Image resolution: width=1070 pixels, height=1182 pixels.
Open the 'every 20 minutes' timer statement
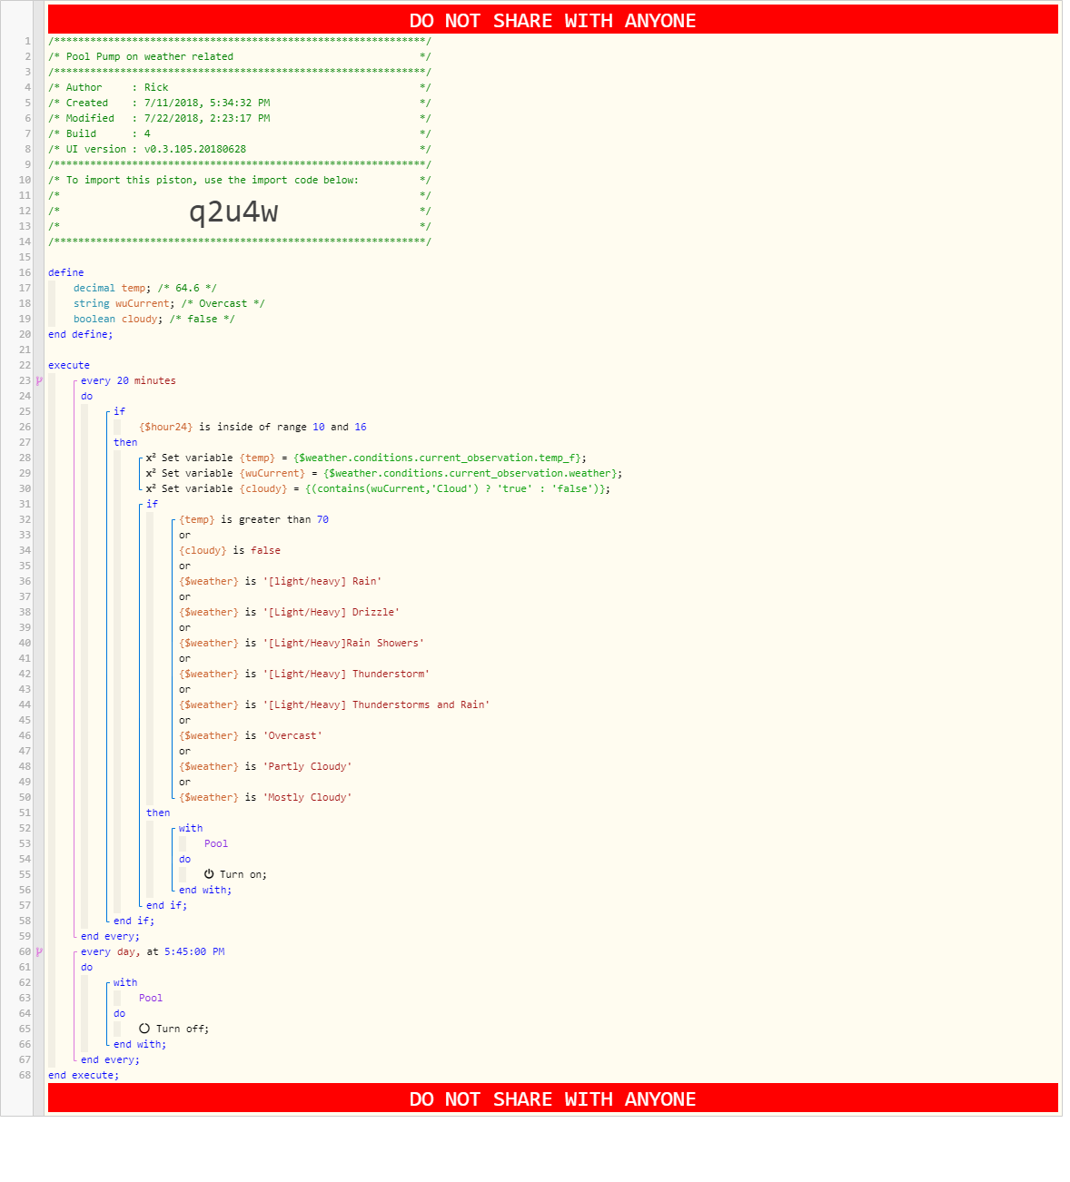128,380
